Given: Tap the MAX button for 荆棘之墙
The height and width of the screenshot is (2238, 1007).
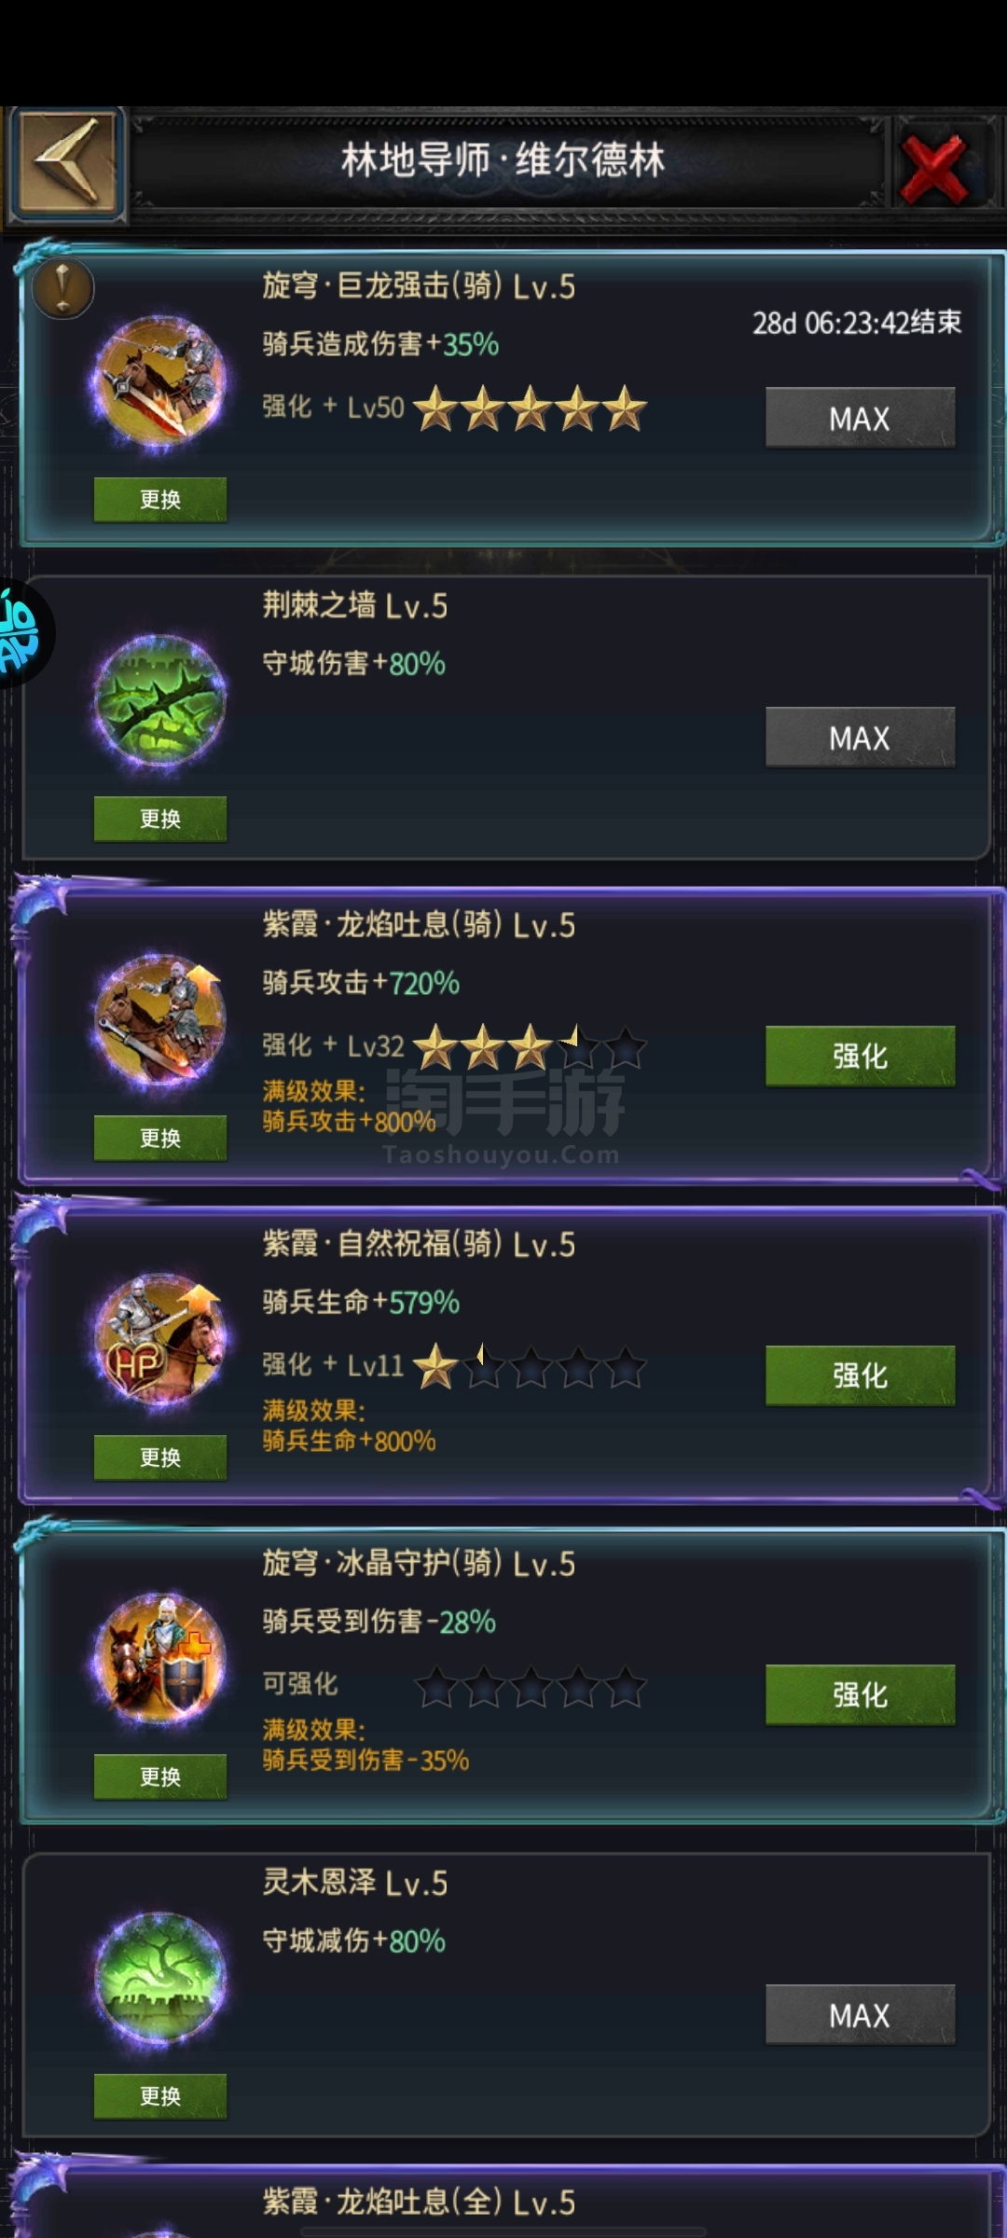Looking at the screenshot, I should pos(860,737).
